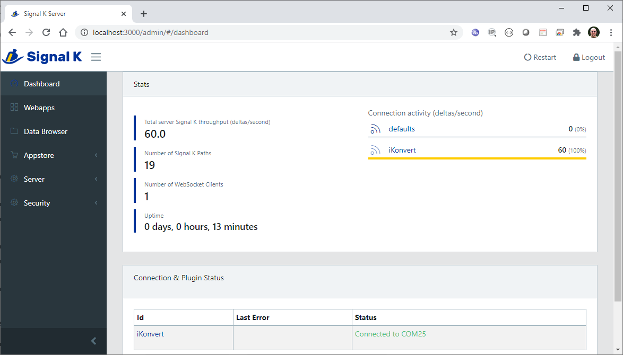Collapse sidebar using bottom arrow

click(x=94, y=341)
